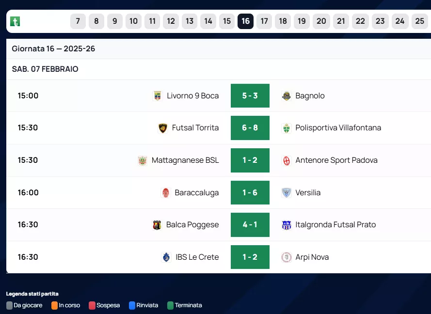Click the IBS Le Crete crest

click(166, 257)
